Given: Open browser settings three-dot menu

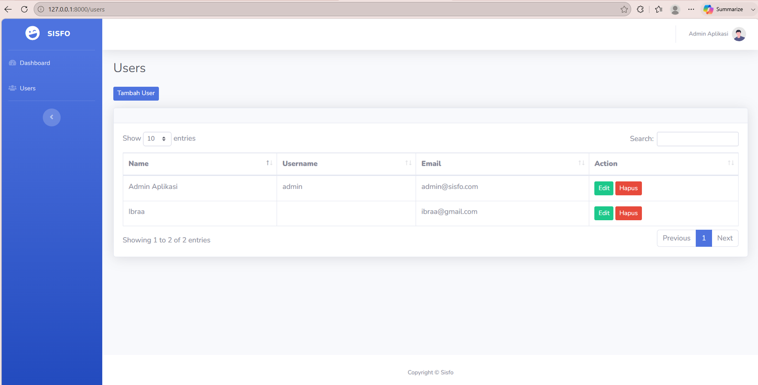Looking at the screenshot, I should 691,9.
